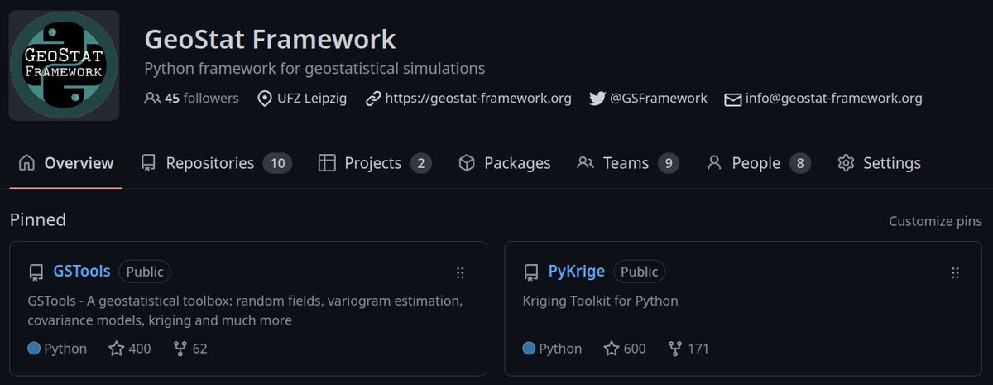This screenshot has width=993, height=385.
Task: Click the GSTools description text
Action: pyautogui.click(x=245, y=309)
